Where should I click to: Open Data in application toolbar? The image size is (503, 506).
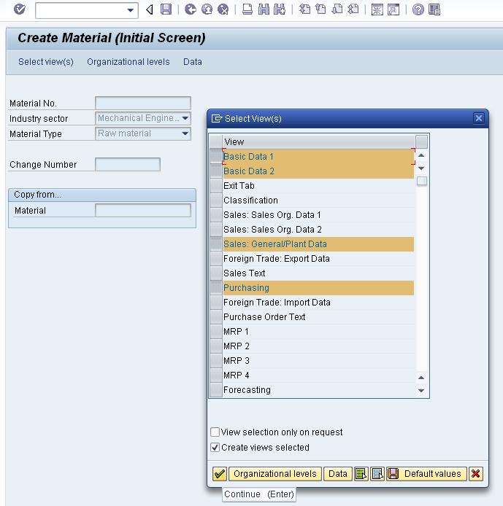click(193, 62)
